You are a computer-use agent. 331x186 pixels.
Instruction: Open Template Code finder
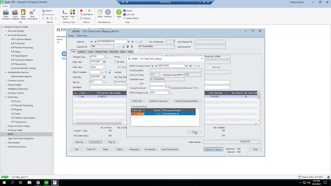pyautogui.click(x=106, y=57)
